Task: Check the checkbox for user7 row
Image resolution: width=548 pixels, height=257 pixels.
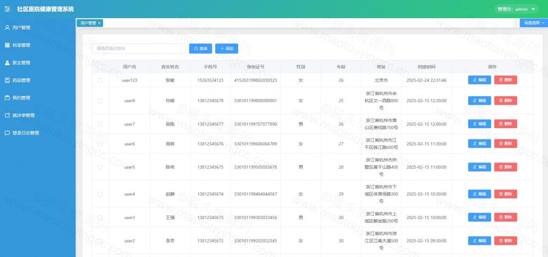Action: point(100,124)
